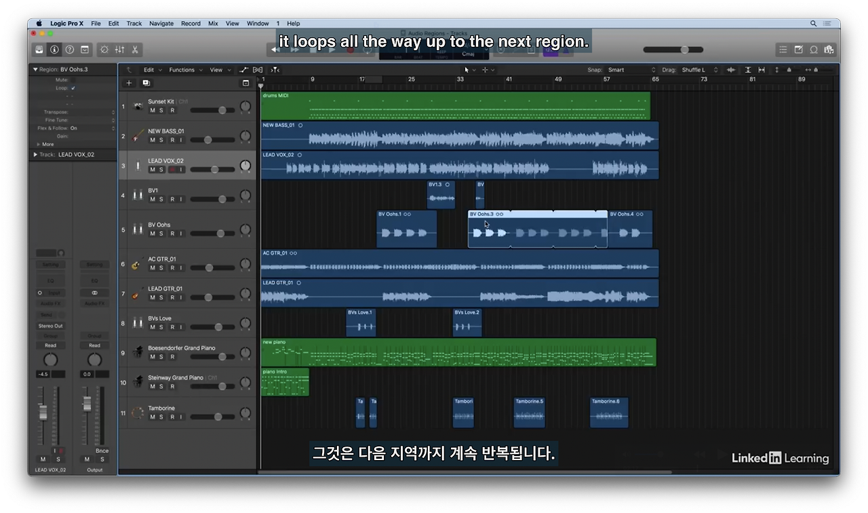Toggle Waveform Zoom icon
This screenshot has width=868, height=513.
[731, 70]
